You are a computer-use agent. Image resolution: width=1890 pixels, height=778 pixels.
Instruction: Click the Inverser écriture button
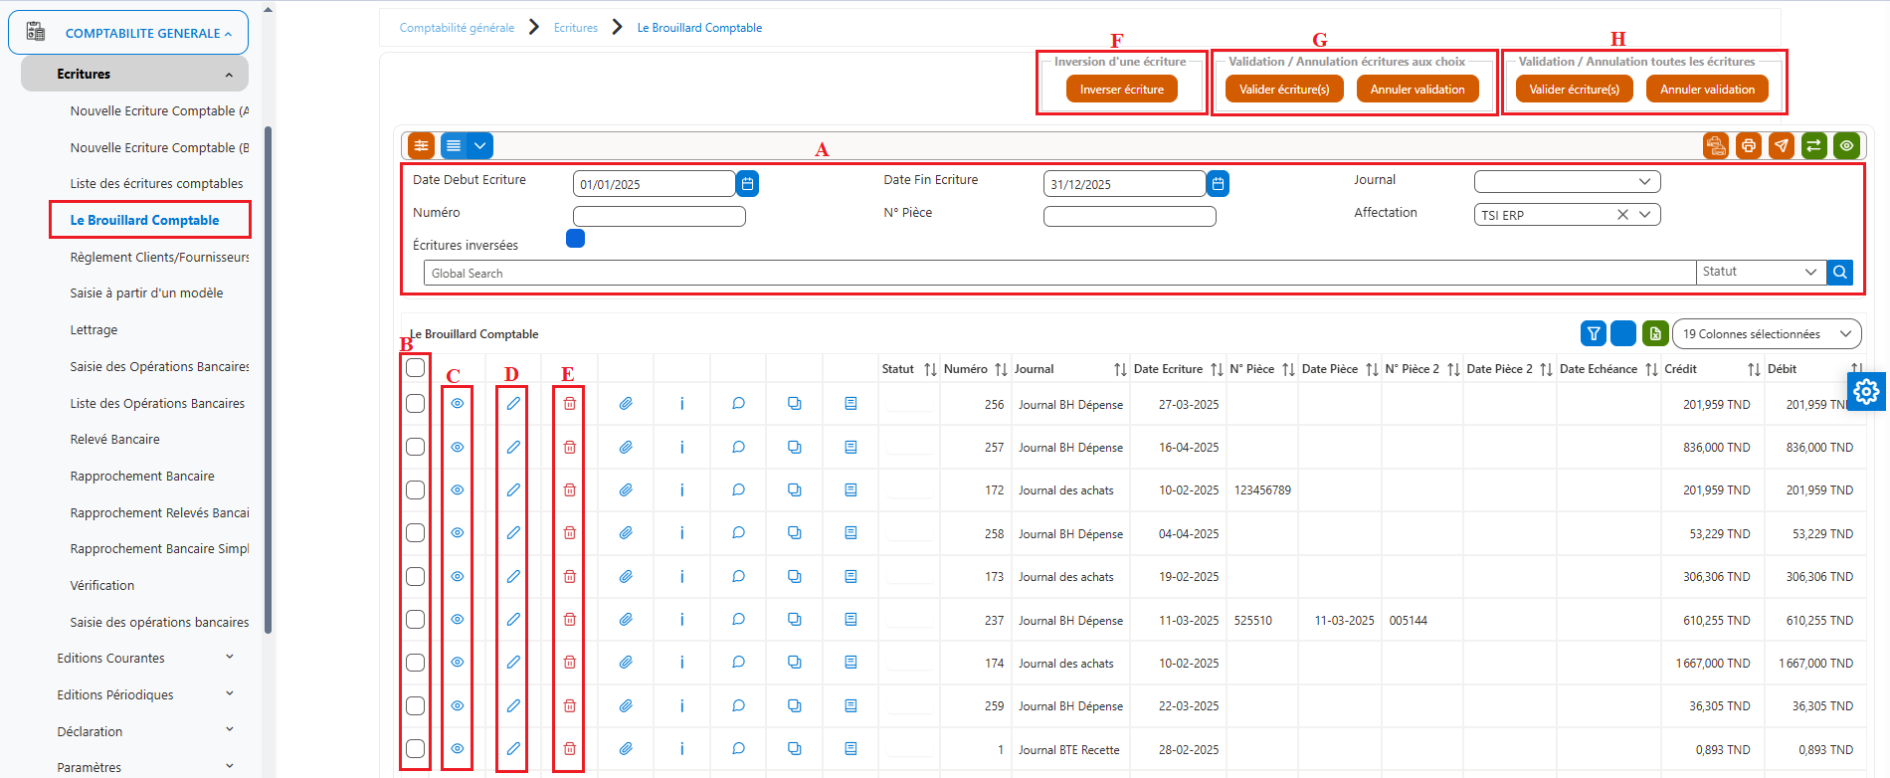[x=1122, y=90]
